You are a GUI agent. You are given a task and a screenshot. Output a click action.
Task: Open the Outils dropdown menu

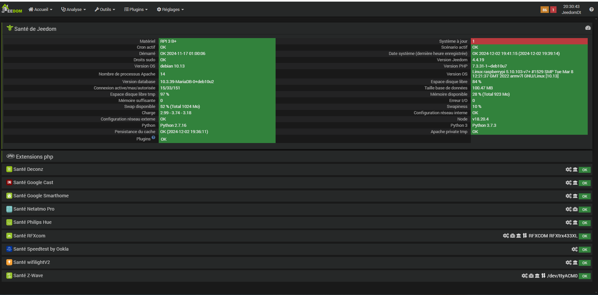click(x=105, y=9)
